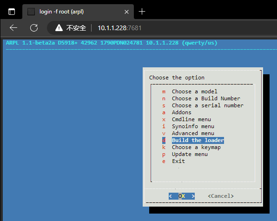The image size is (277, 221).
Task: Click the browser back arrow
Action: tap(13, 28)
